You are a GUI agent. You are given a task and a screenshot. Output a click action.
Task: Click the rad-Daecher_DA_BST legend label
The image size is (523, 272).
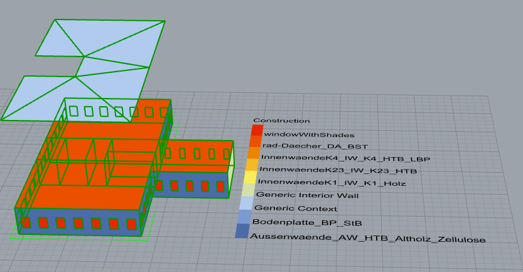315,146
